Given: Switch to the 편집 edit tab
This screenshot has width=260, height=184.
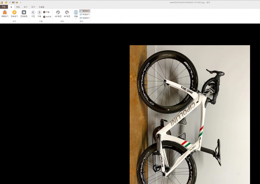Looking at the screenshot, I should (18, 7).
